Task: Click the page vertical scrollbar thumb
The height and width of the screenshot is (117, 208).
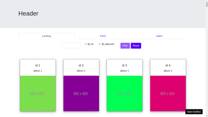Action: [207, 5]
